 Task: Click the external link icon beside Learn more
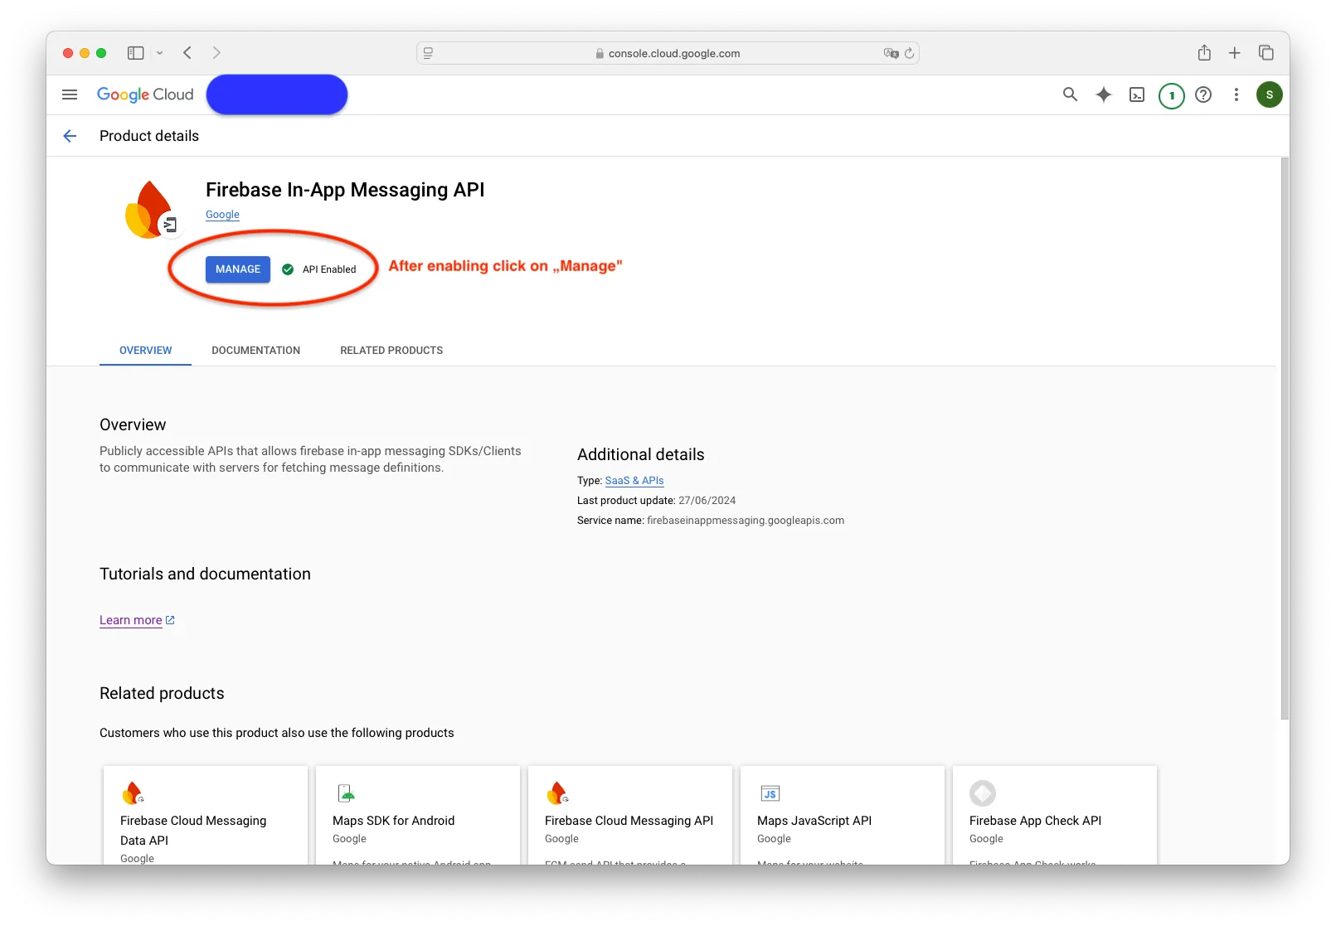(x=170, y=620)
